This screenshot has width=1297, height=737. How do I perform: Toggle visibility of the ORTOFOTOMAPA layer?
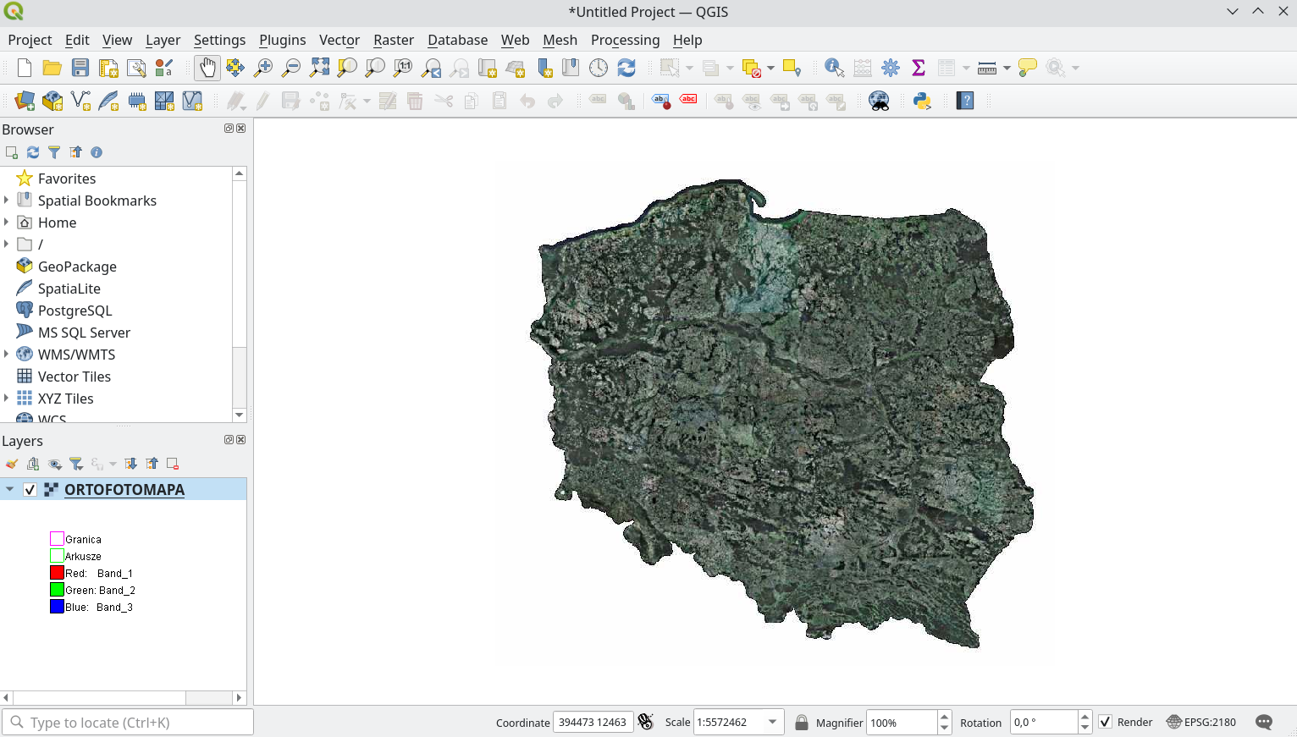pyautogui.click(x=31, y=489)
